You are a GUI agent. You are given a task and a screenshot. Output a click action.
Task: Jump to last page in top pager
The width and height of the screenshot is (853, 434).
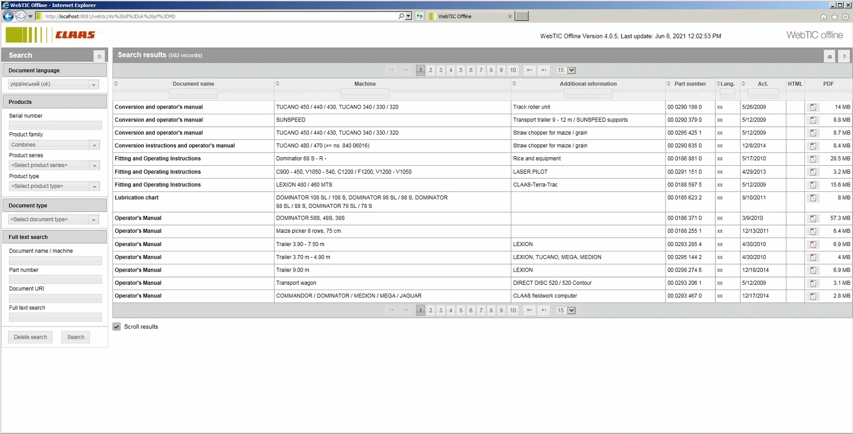[x=544, y=70]
